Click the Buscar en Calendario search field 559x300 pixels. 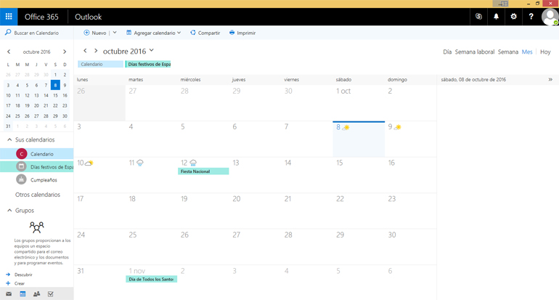tap(36, 33)
